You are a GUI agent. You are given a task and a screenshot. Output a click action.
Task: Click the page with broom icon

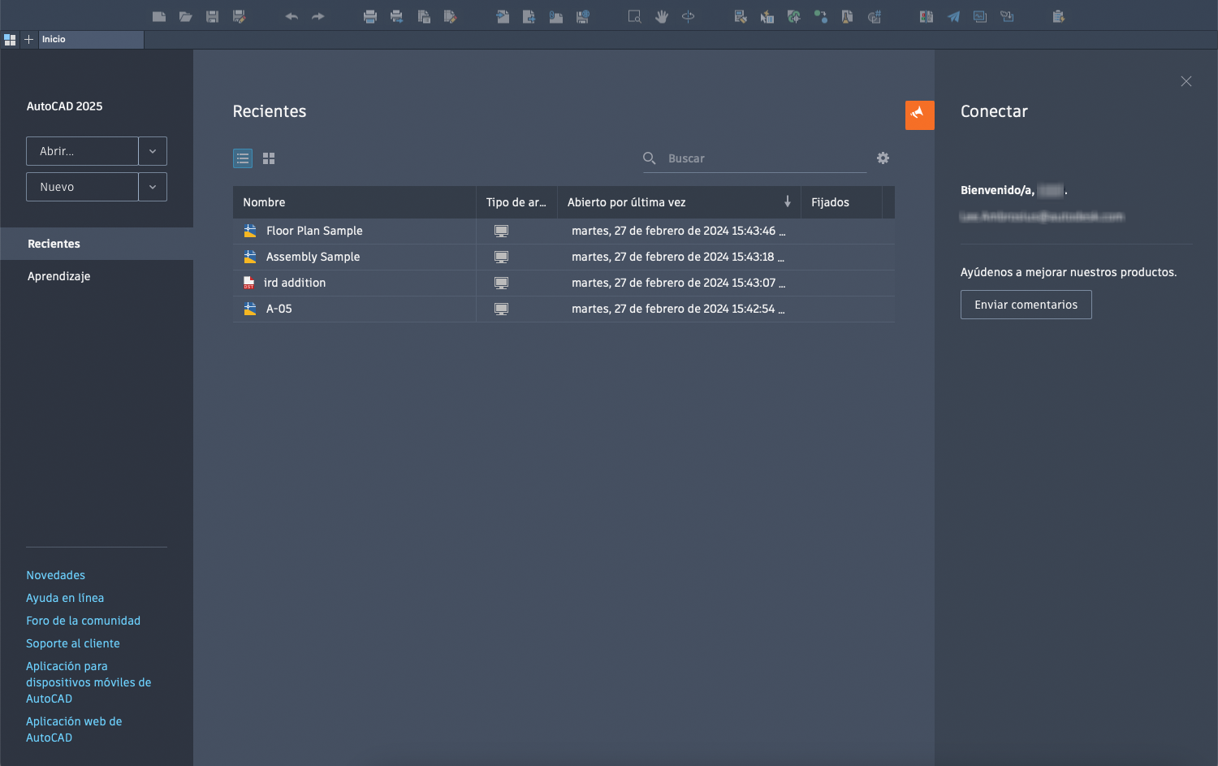click(848, 16)
